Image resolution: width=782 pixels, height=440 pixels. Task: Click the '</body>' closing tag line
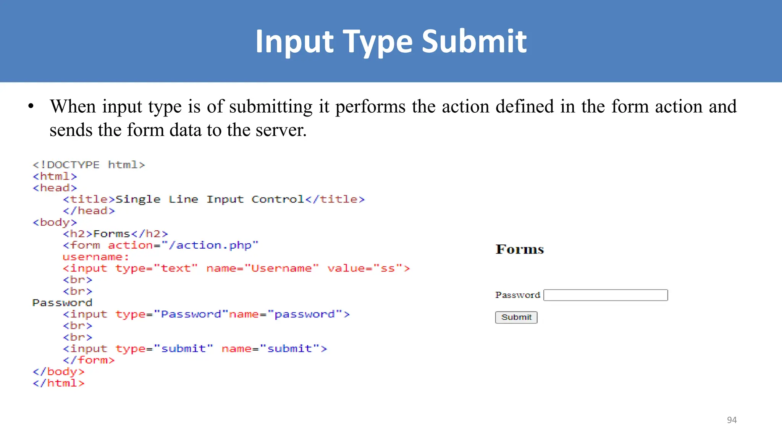pos(58,372)
